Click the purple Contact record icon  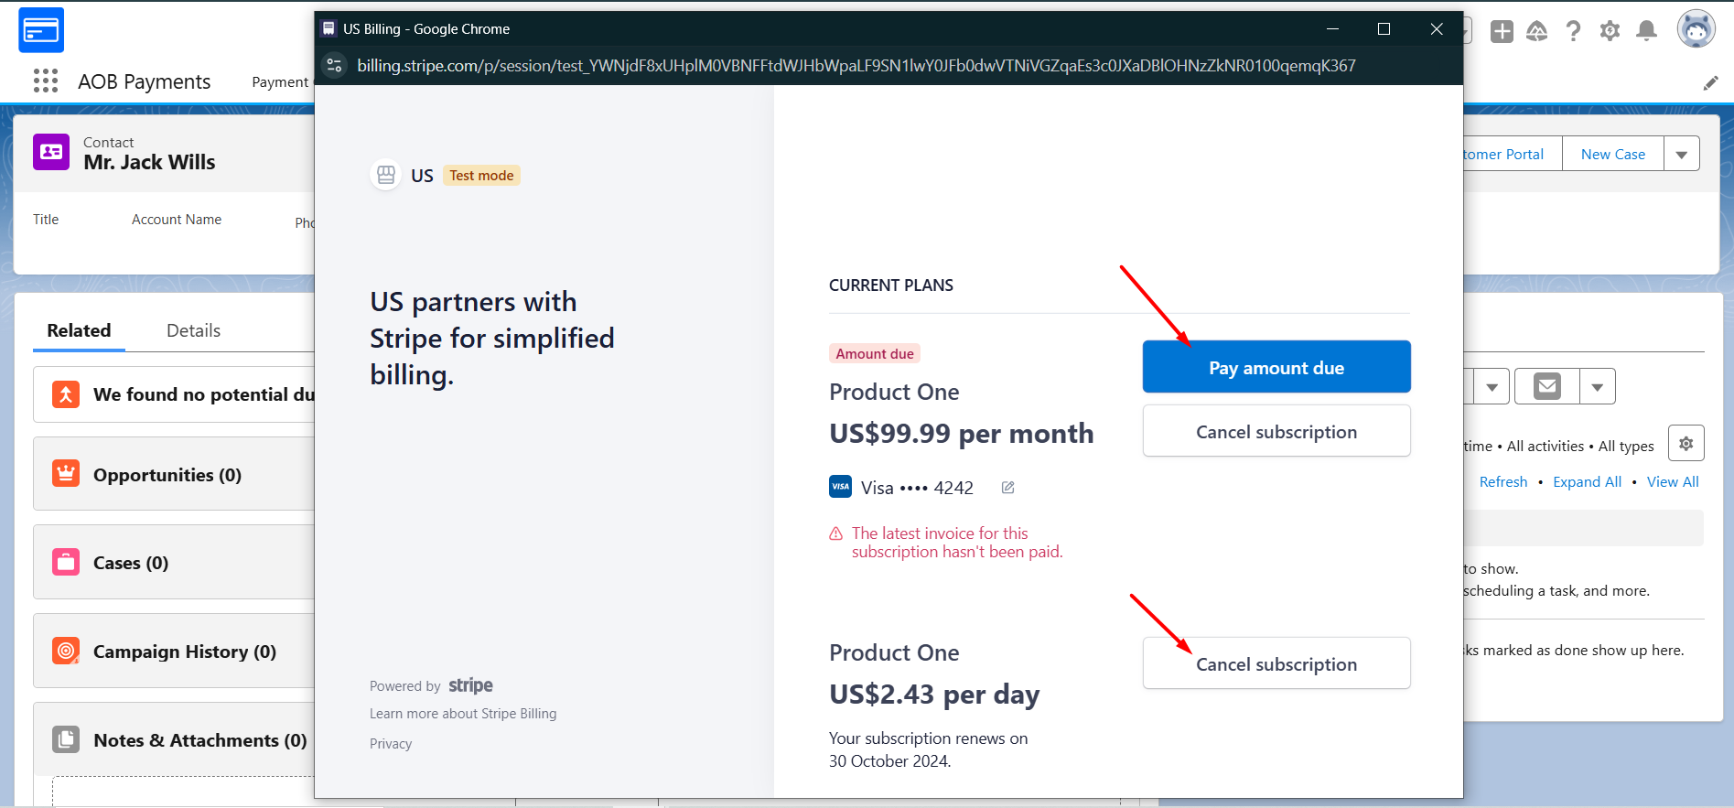[51, 152]
